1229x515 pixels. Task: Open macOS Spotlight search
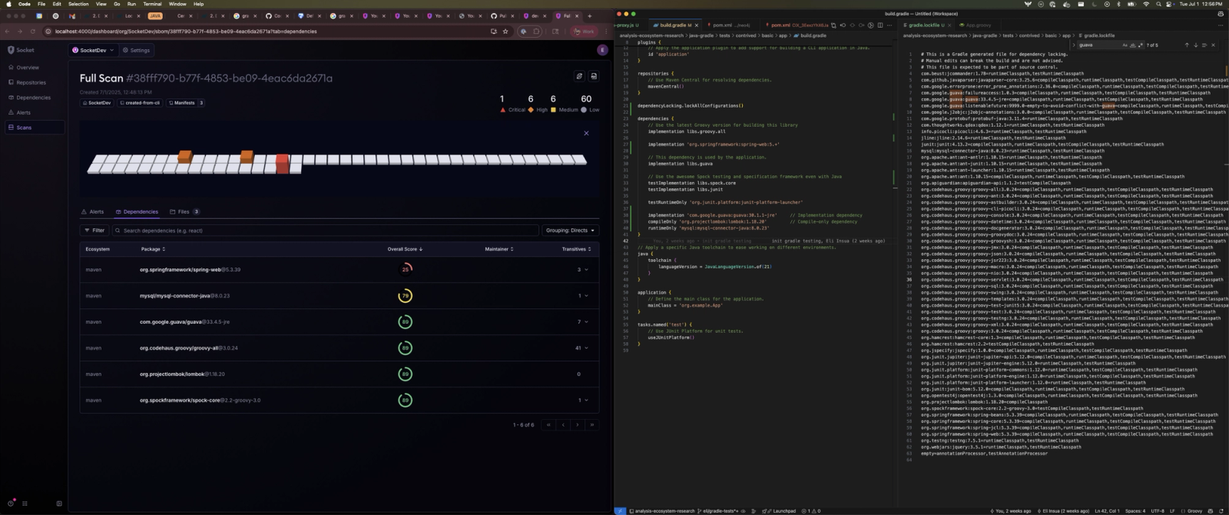[x=1158, y=4]
